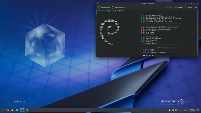
Task: Open the file manager from the taskbar
Action: tap(17, 110)
